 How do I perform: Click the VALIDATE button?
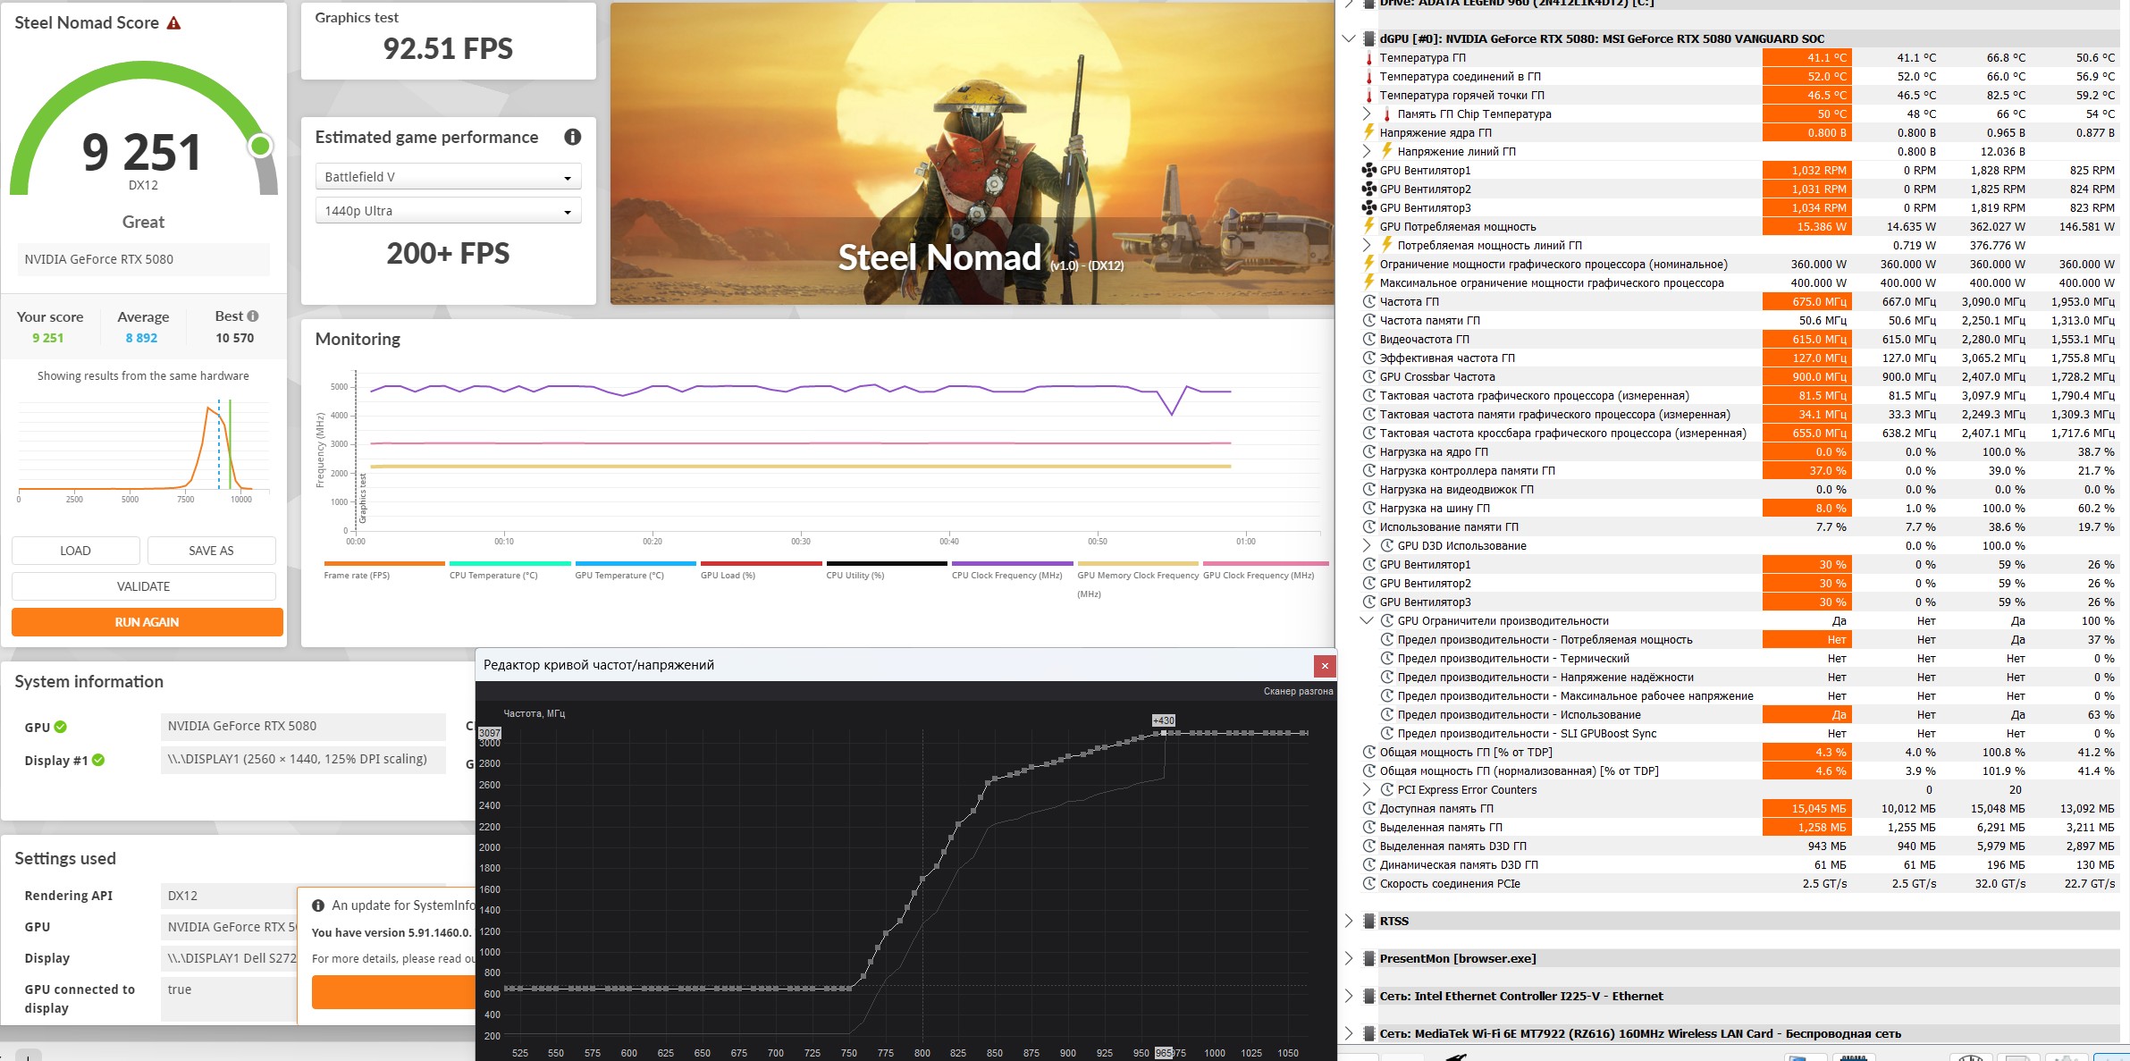144,586
